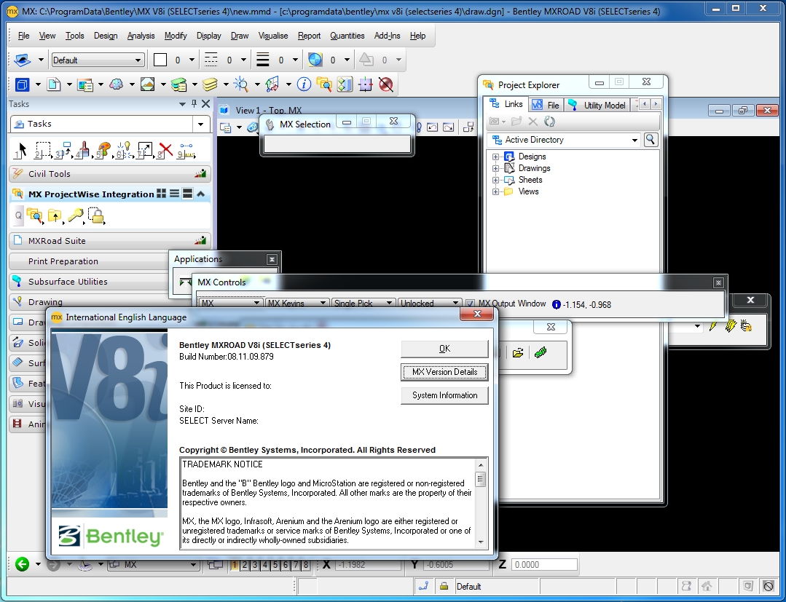Pin the Tasks panel
The width and height of the screenshot is (786, 602).
tap(194, 103)
